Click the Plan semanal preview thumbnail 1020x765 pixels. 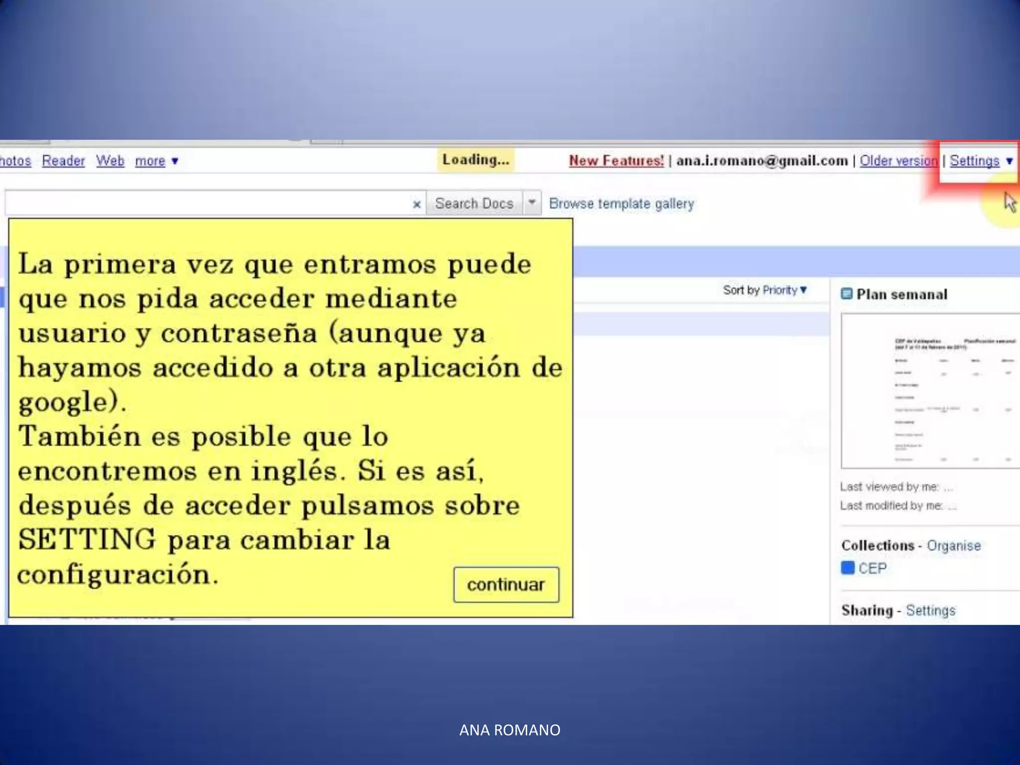coord(929,391)
